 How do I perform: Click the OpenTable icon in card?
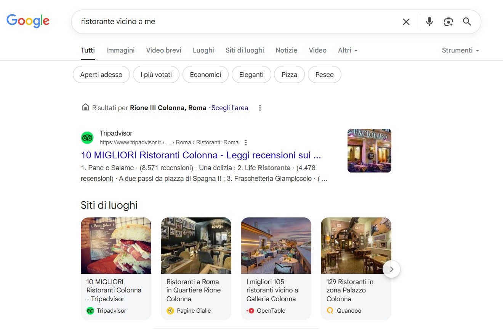tap(250, 311)
